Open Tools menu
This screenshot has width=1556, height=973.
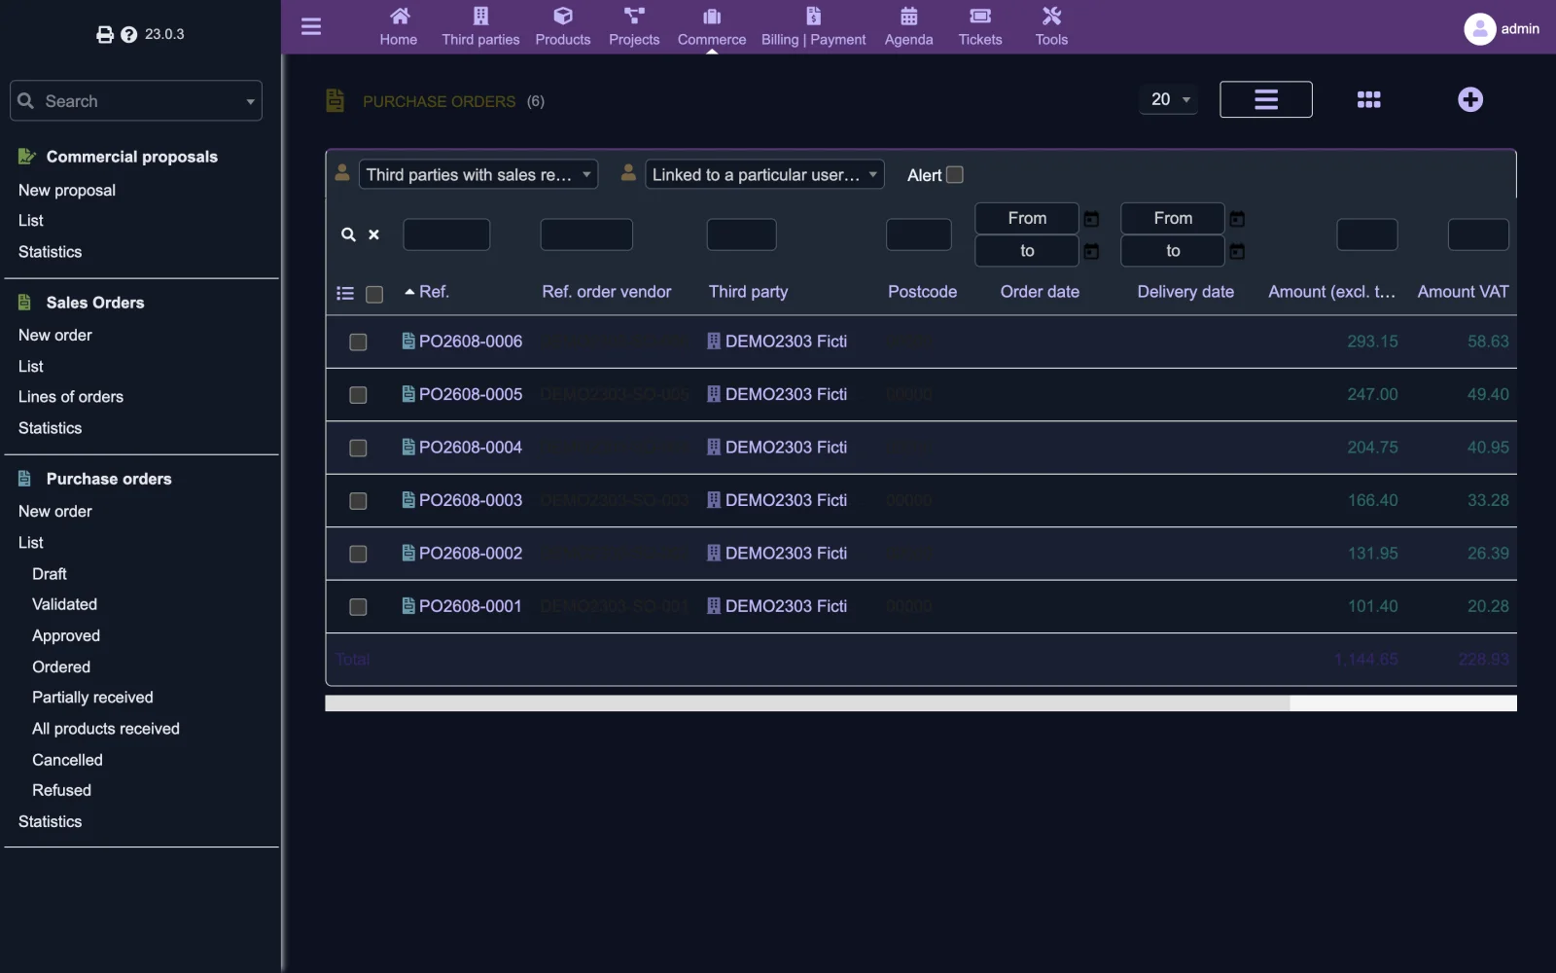coord(1051,27)
